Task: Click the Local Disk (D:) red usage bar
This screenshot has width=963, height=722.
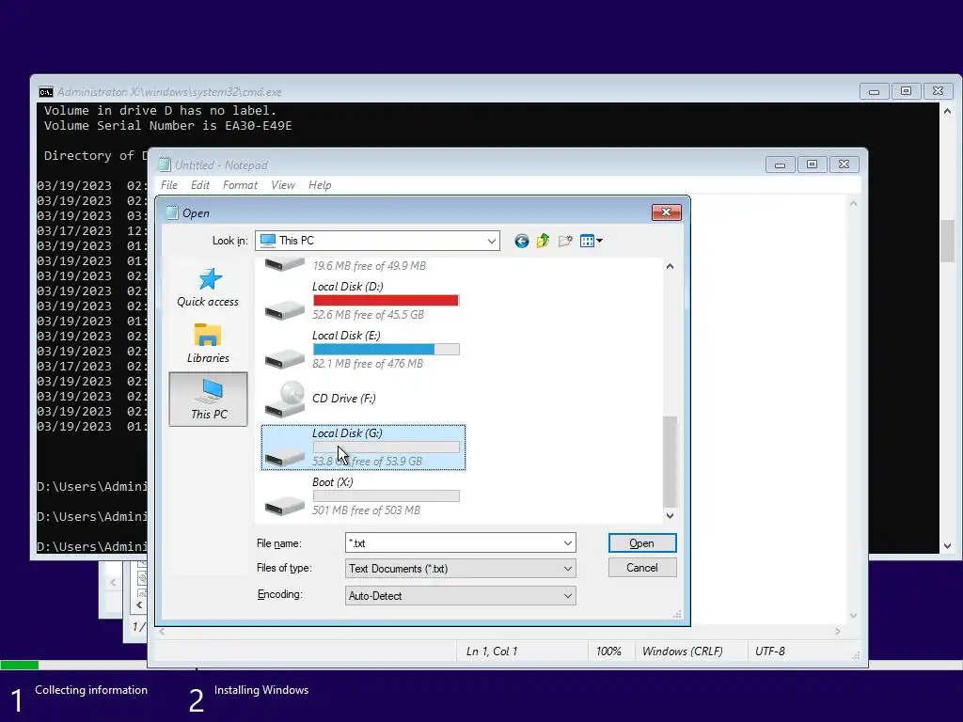Action: coord(386,300)
